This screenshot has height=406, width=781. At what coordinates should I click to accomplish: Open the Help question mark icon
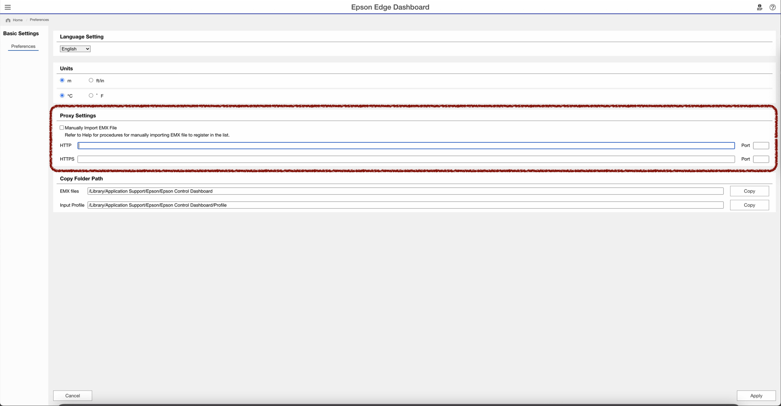772,7
